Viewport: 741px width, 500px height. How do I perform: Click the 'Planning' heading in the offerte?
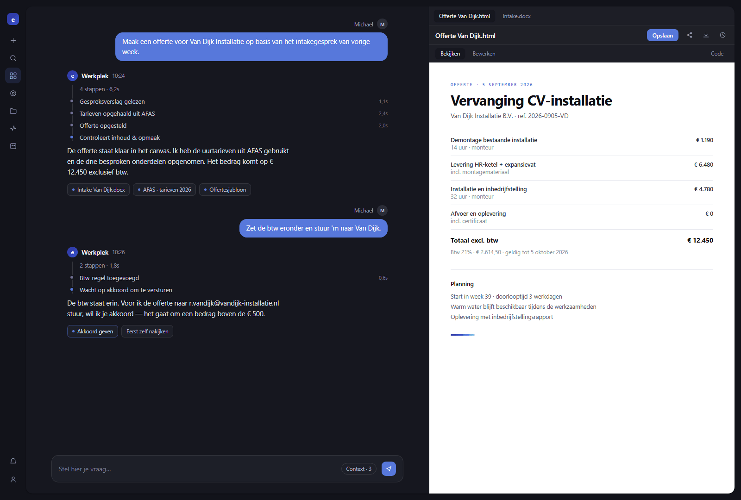pyautogui.click(x=462, y=284)
